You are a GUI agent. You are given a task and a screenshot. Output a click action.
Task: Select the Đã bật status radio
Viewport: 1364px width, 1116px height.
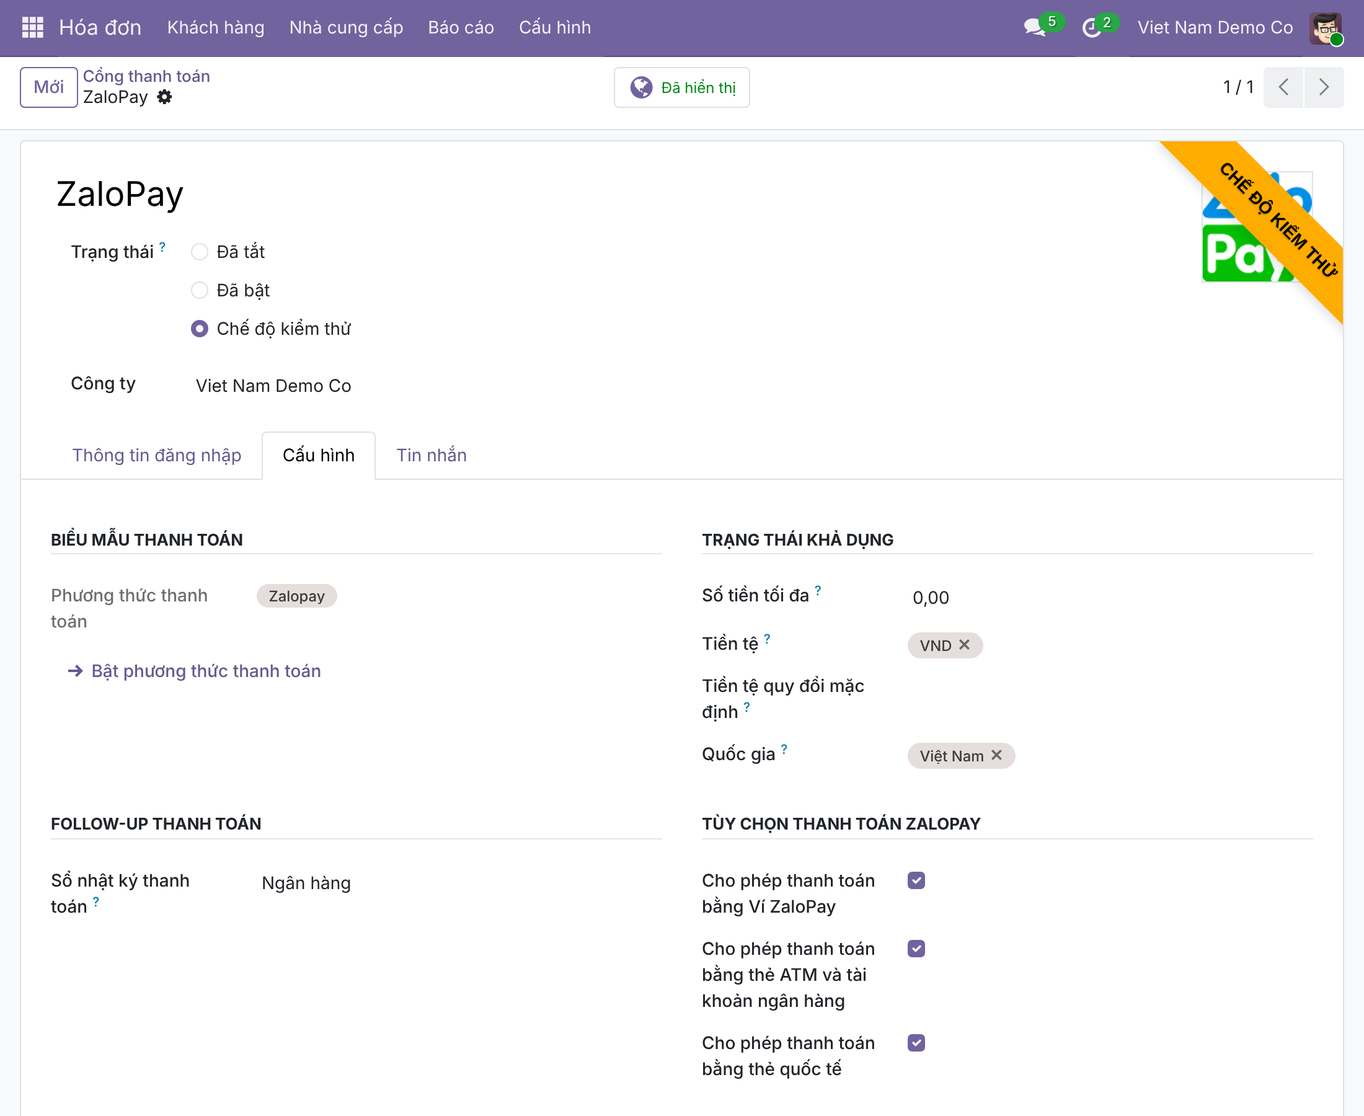tap(199, 291)
